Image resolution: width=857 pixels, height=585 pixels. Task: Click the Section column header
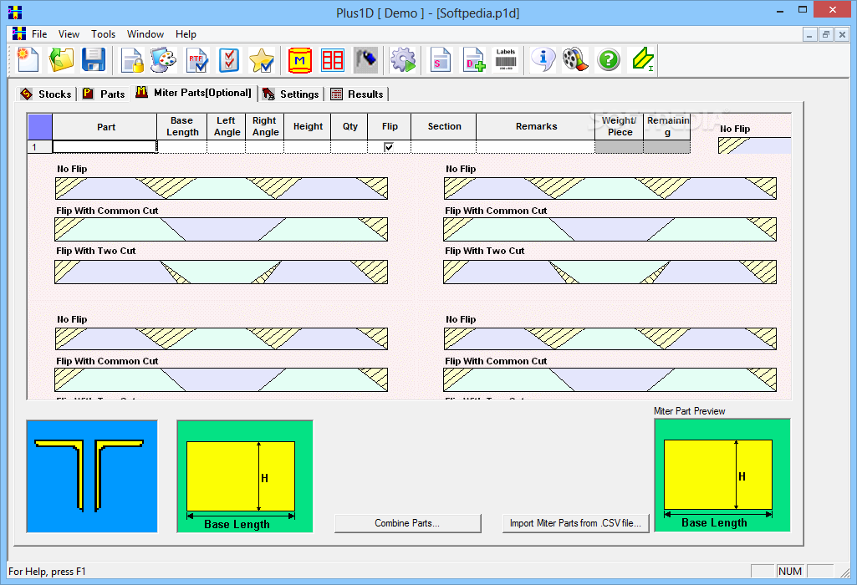[443, 127]
